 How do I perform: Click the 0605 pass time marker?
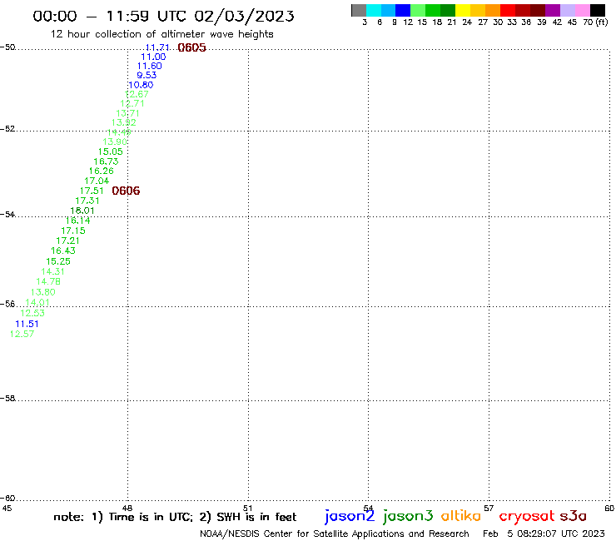(x=191, y=47)
